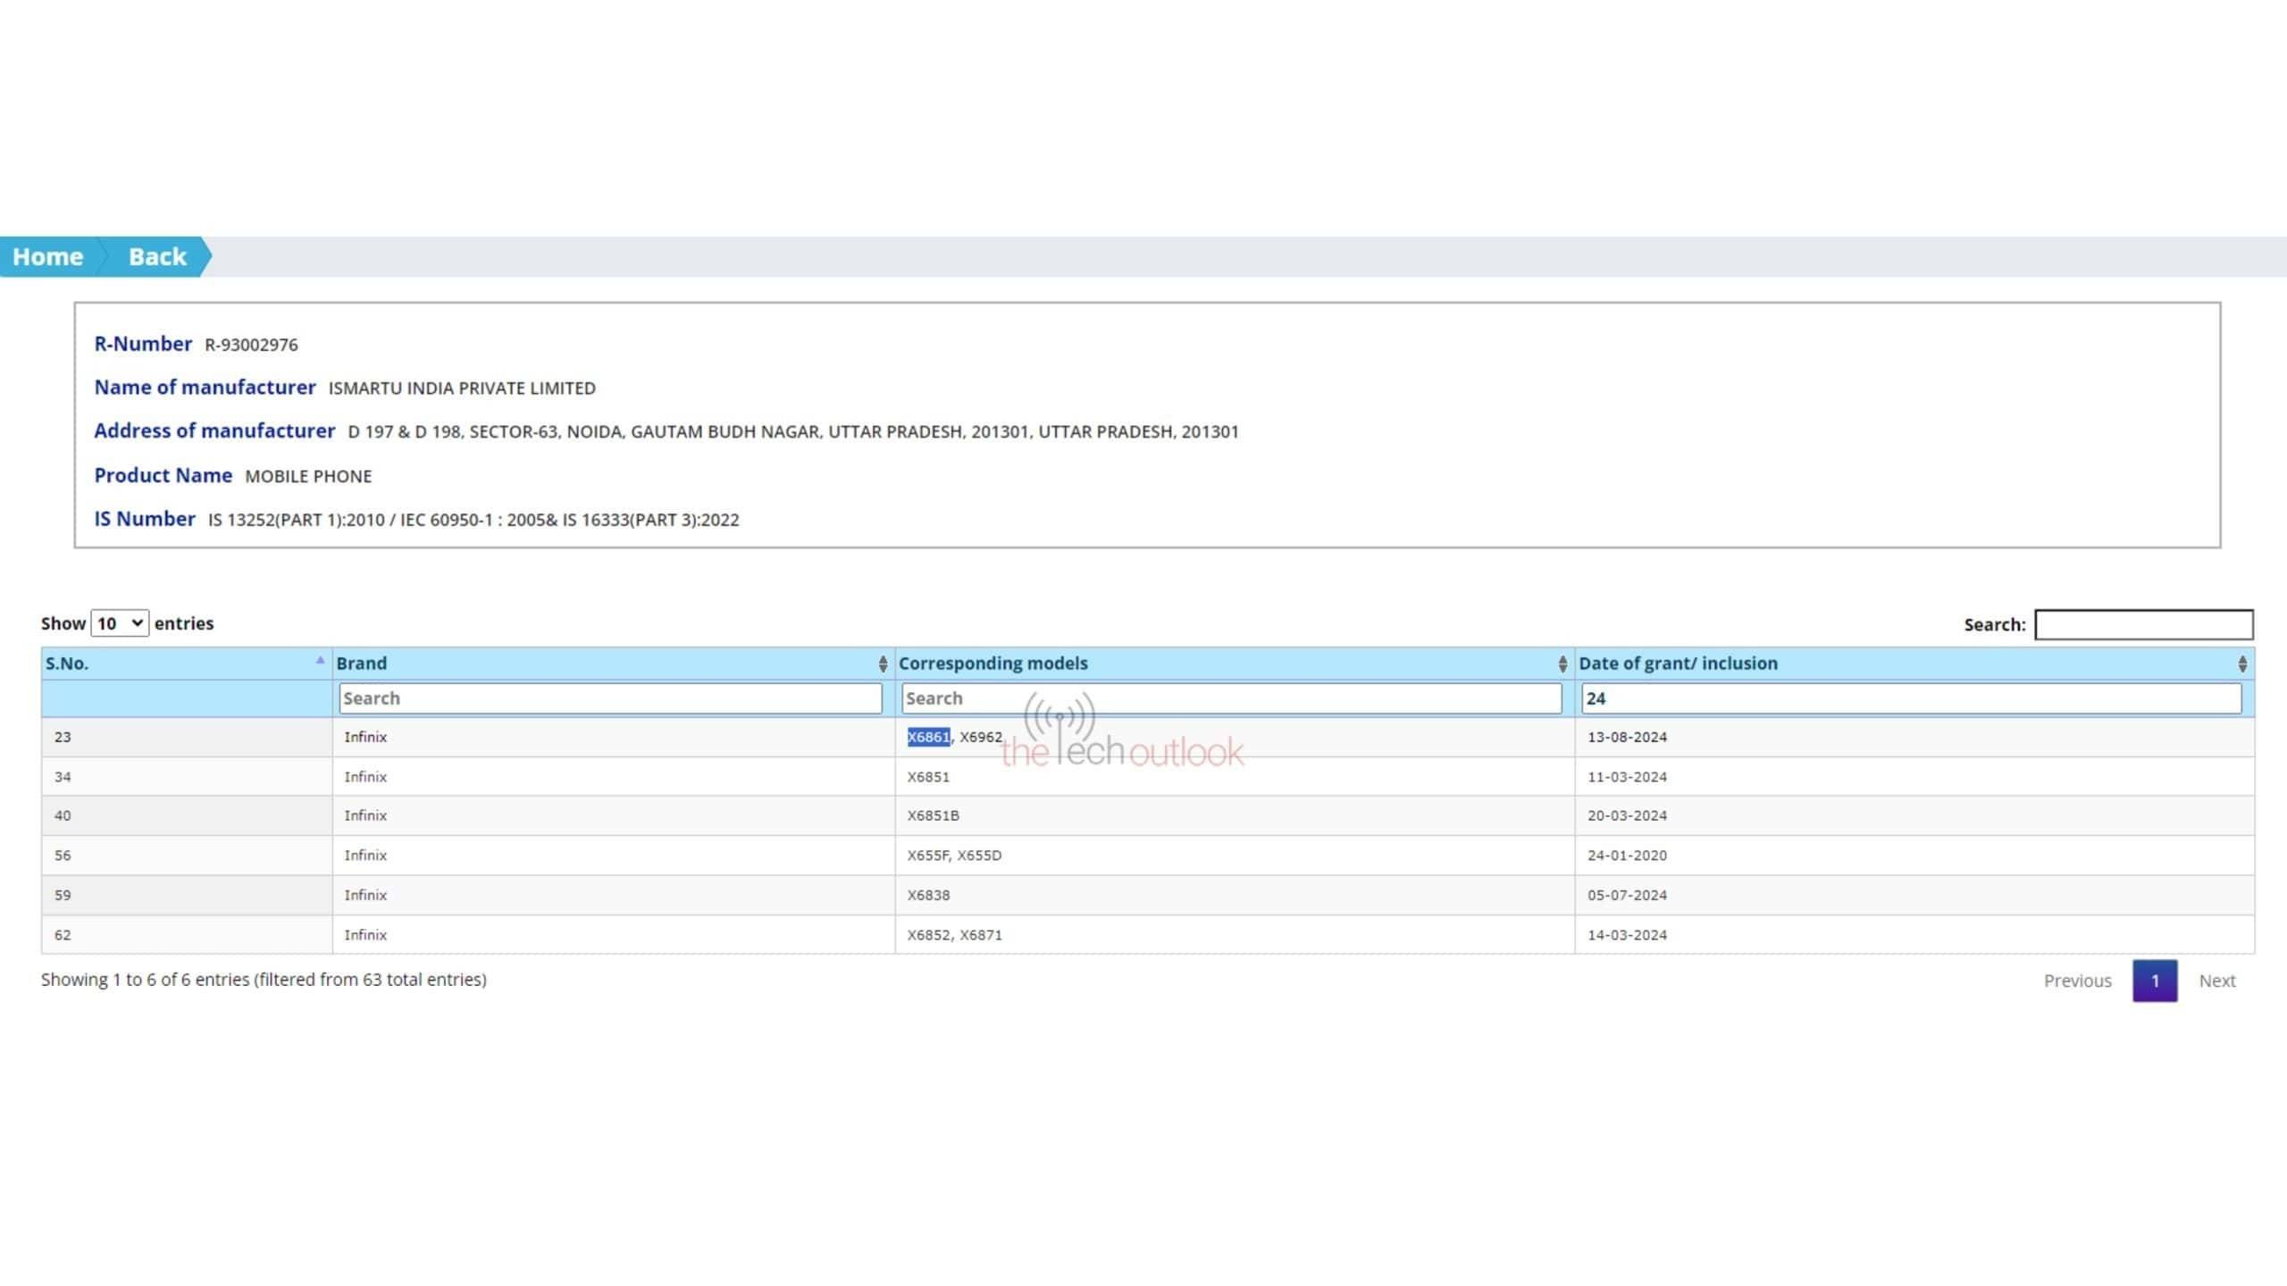Click the Corresponding models search box
This screenshot has width=2287, height=1286.
1231,698
